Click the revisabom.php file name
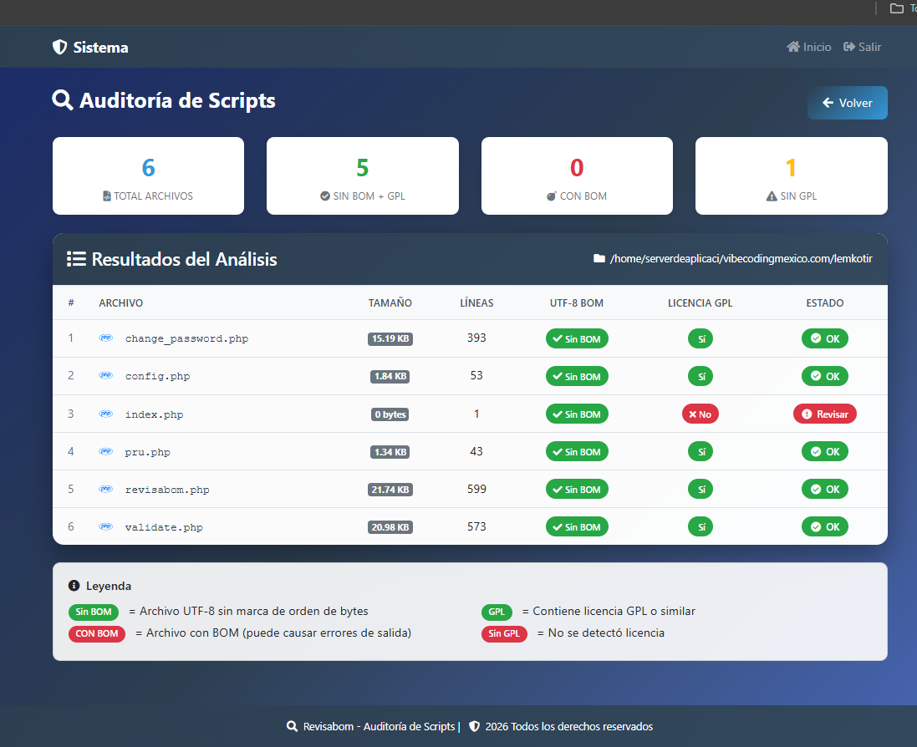 click(167, 490)
